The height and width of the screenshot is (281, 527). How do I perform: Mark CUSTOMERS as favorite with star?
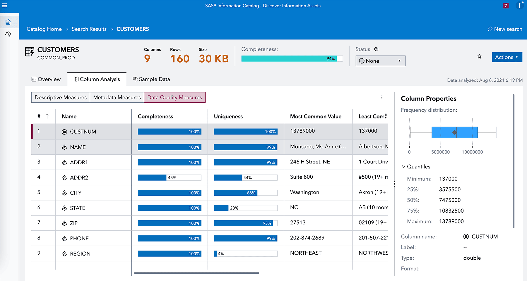pos(479,56)
